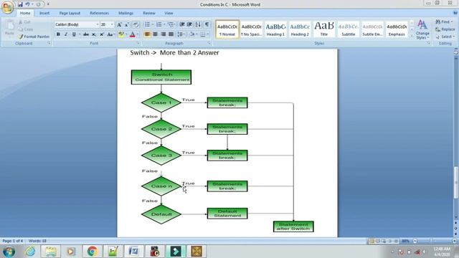Clear formatting using the eraser icon
The image size is (459, 258).
click(x=136, y=25)
